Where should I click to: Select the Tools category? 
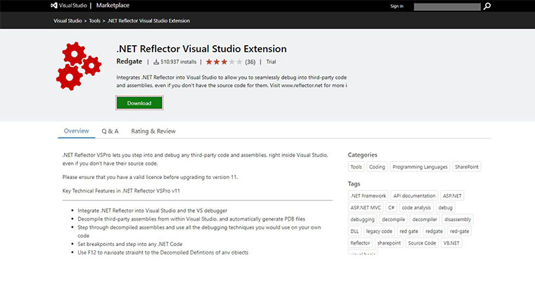pyautogui.click(x=356, y=167)
